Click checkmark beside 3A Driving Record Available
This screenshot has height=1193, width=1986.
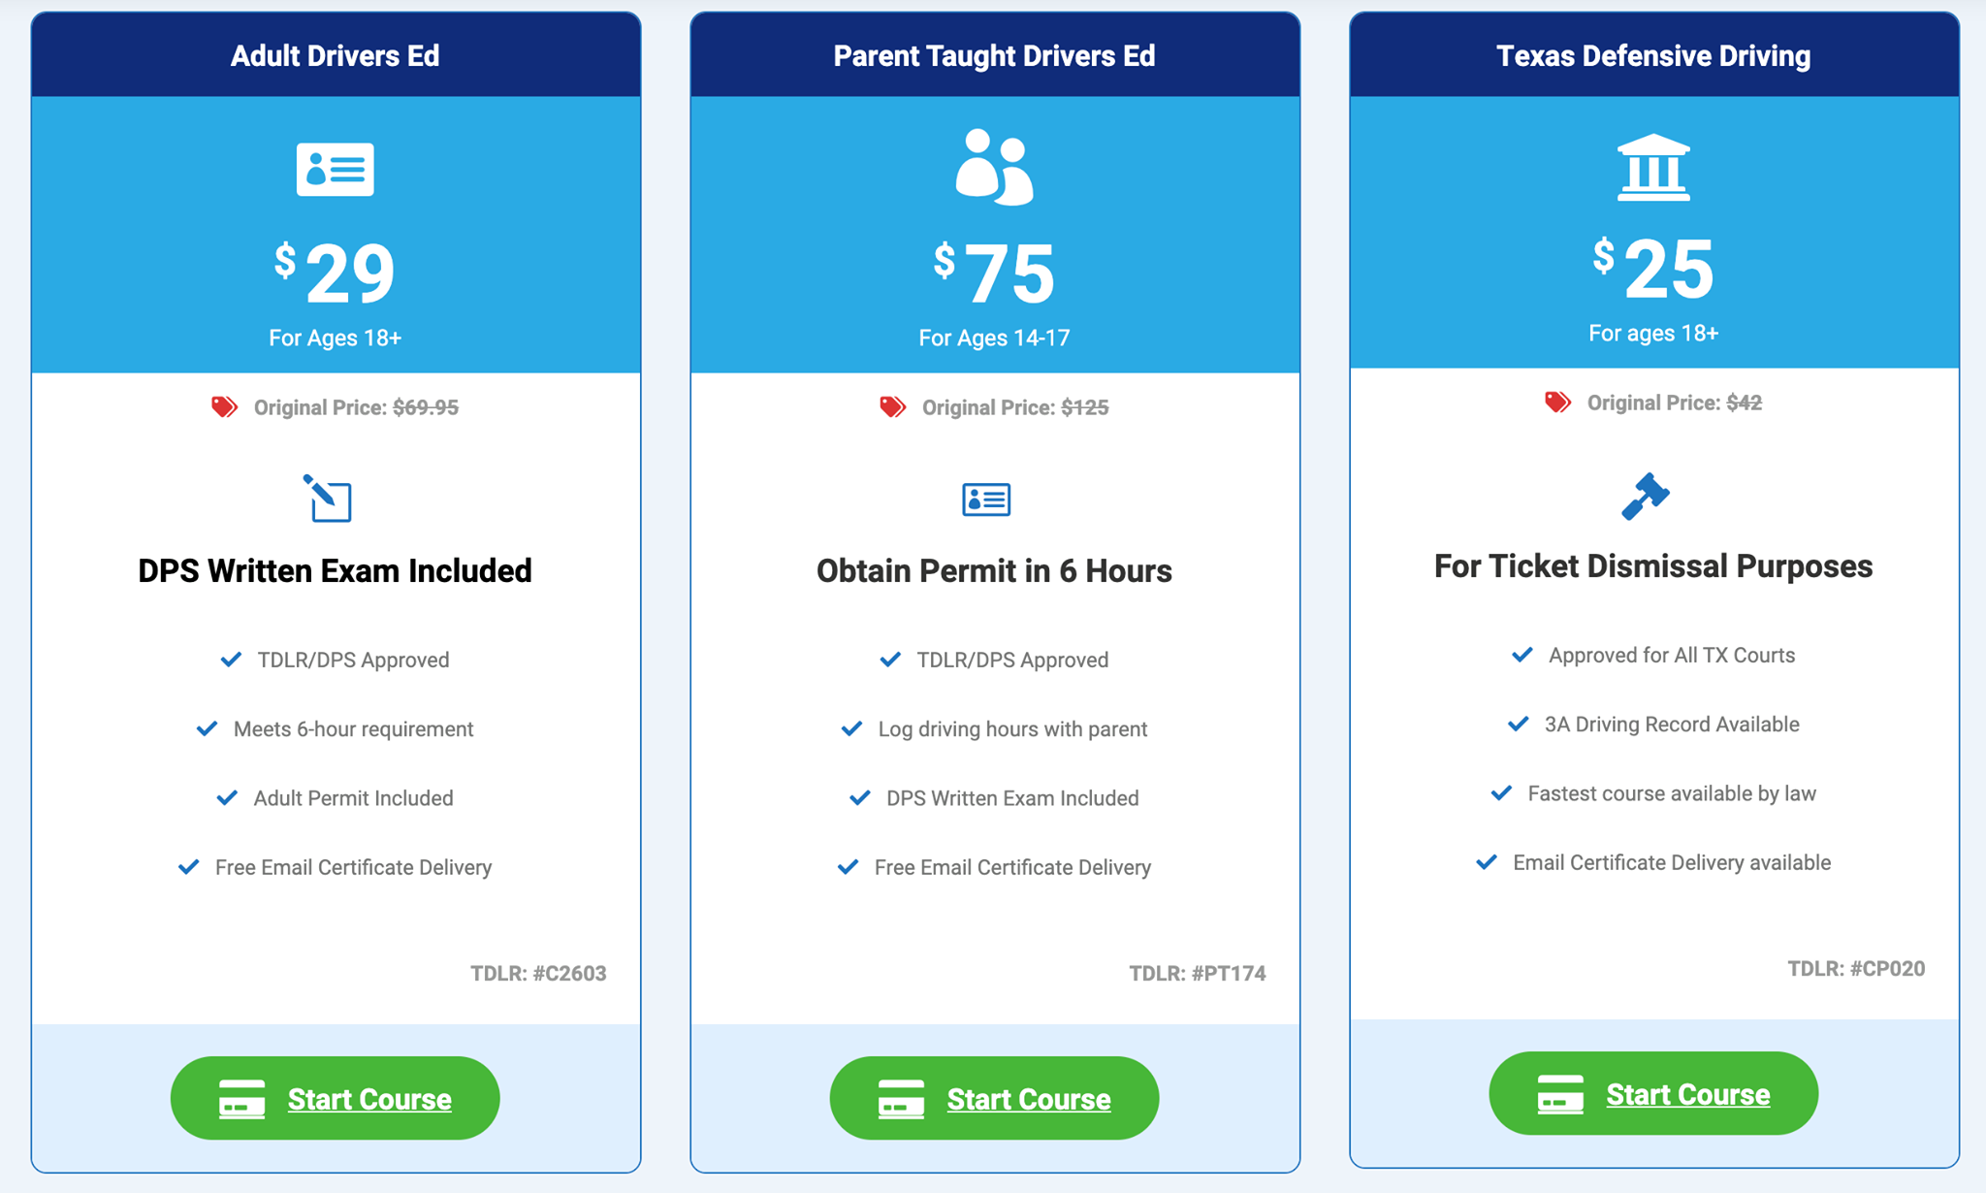click(x=1518, y=724)
